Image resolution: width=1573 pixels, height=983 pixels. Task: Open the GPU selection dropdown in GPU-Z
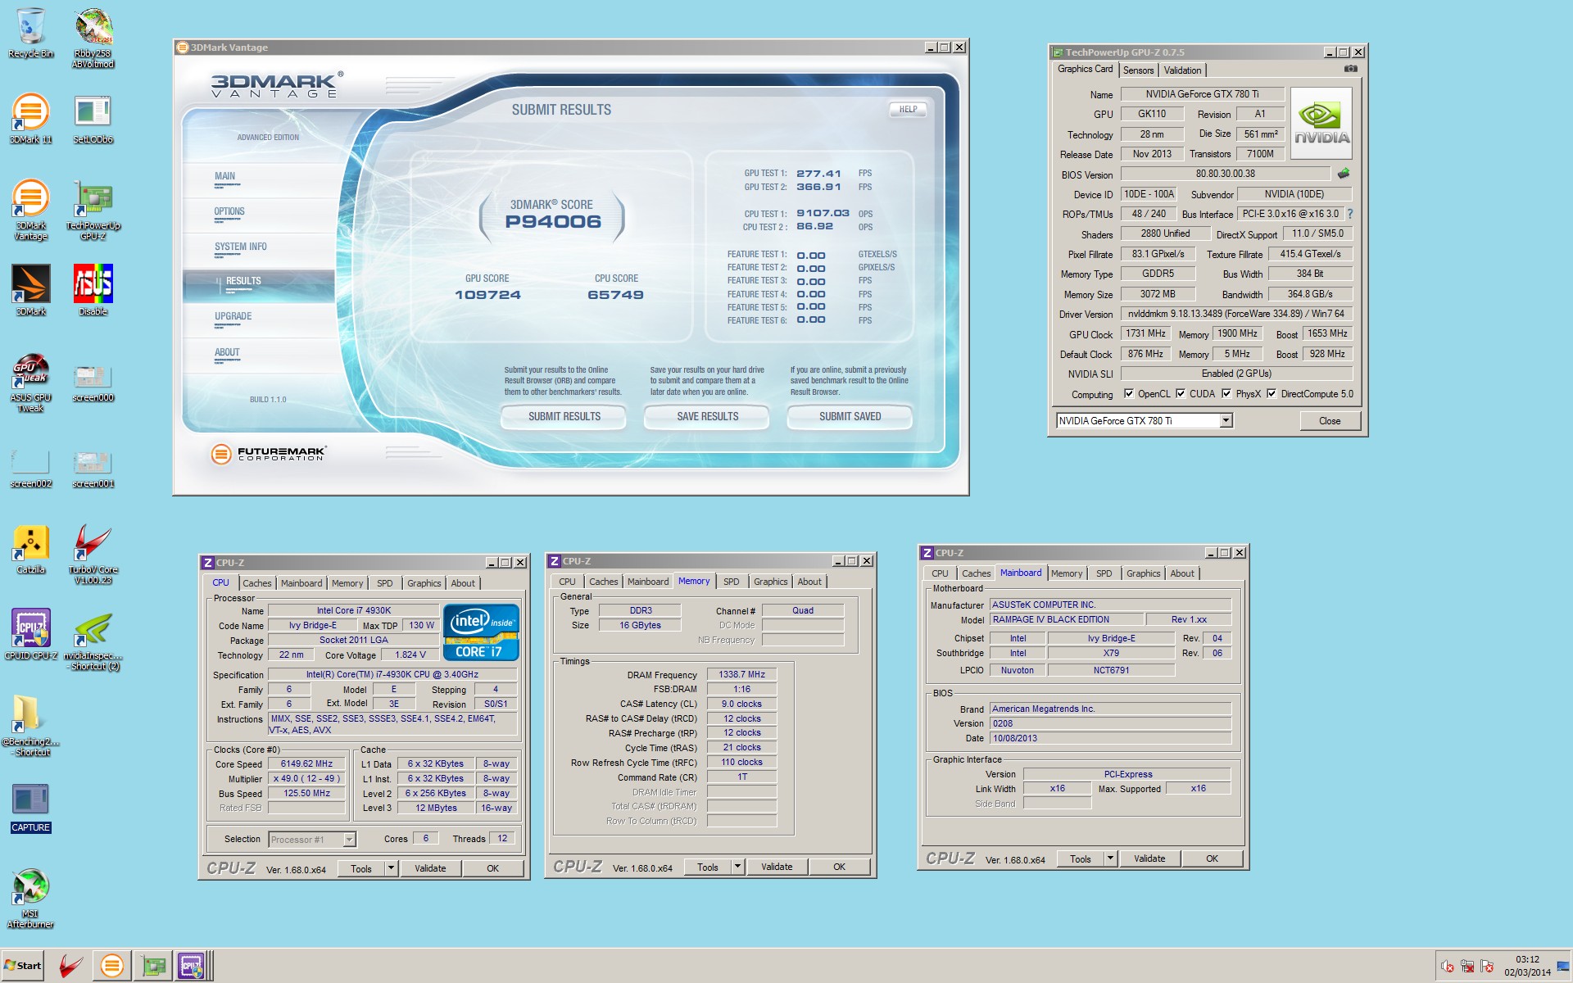[x=1226, y=420]
